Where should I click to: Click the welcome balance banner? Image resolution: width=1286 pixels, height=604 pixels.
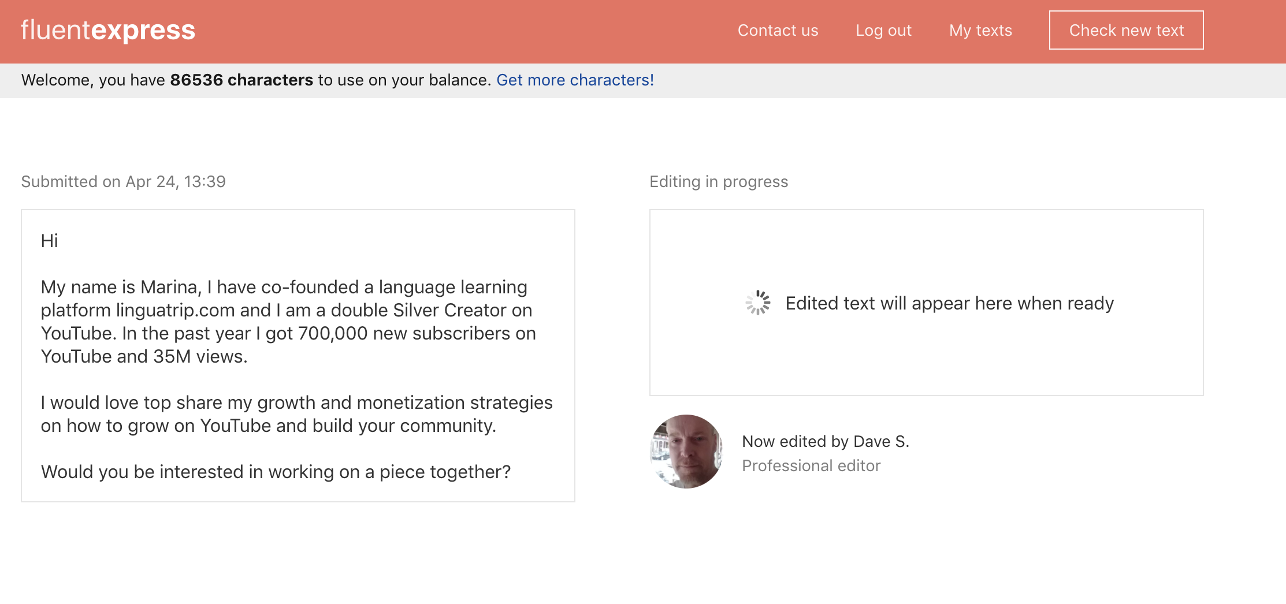tap(337, 80)
